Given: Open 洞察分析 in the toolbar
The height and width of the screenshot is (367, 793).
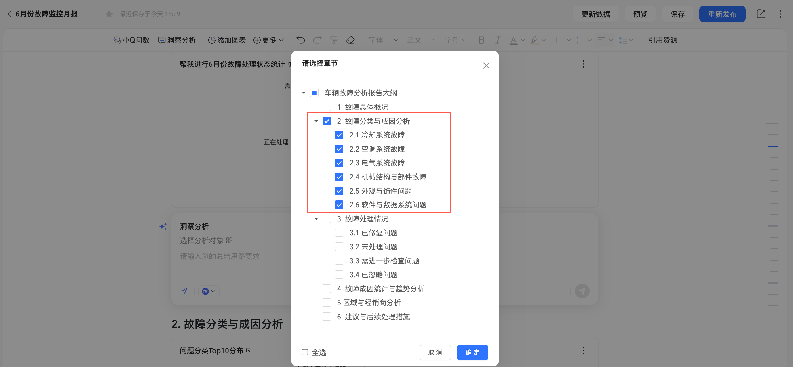Looking at the screenshot, I should (x=177, y=40).
